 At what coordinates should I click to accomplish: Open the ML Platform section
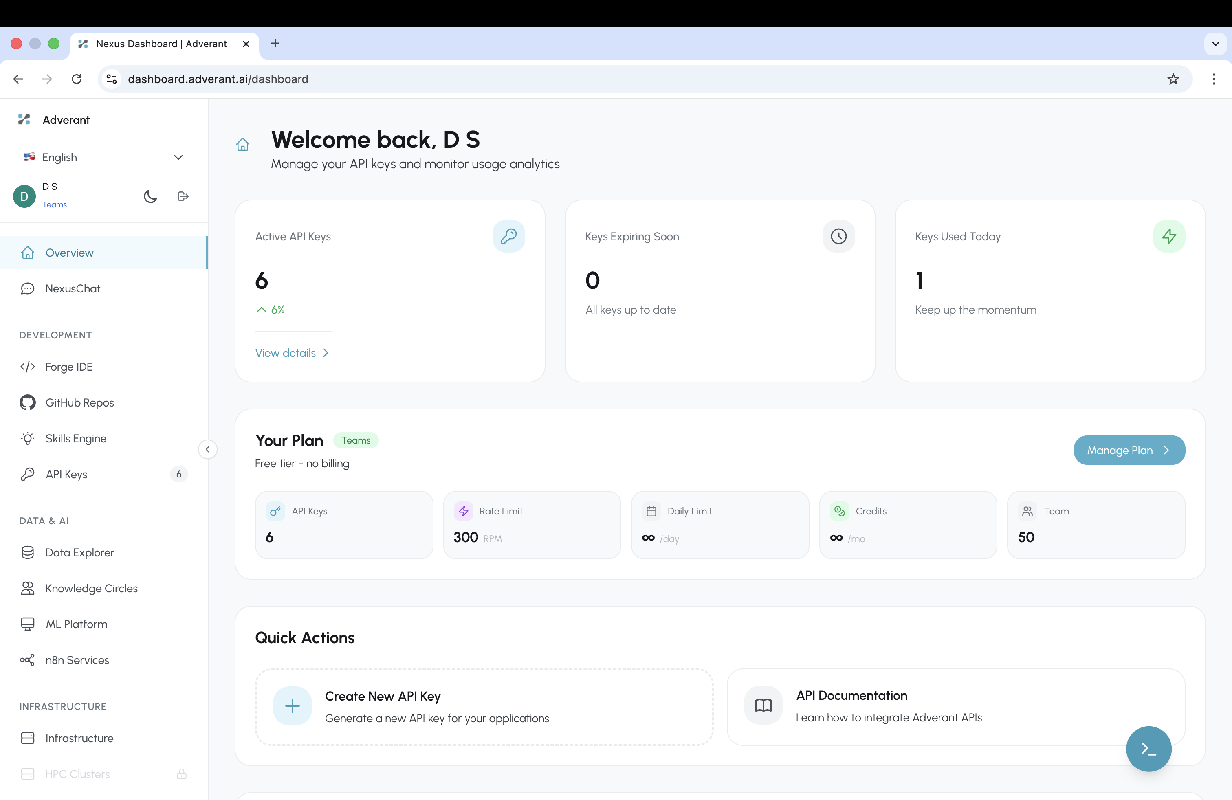[x=76, y=624]
